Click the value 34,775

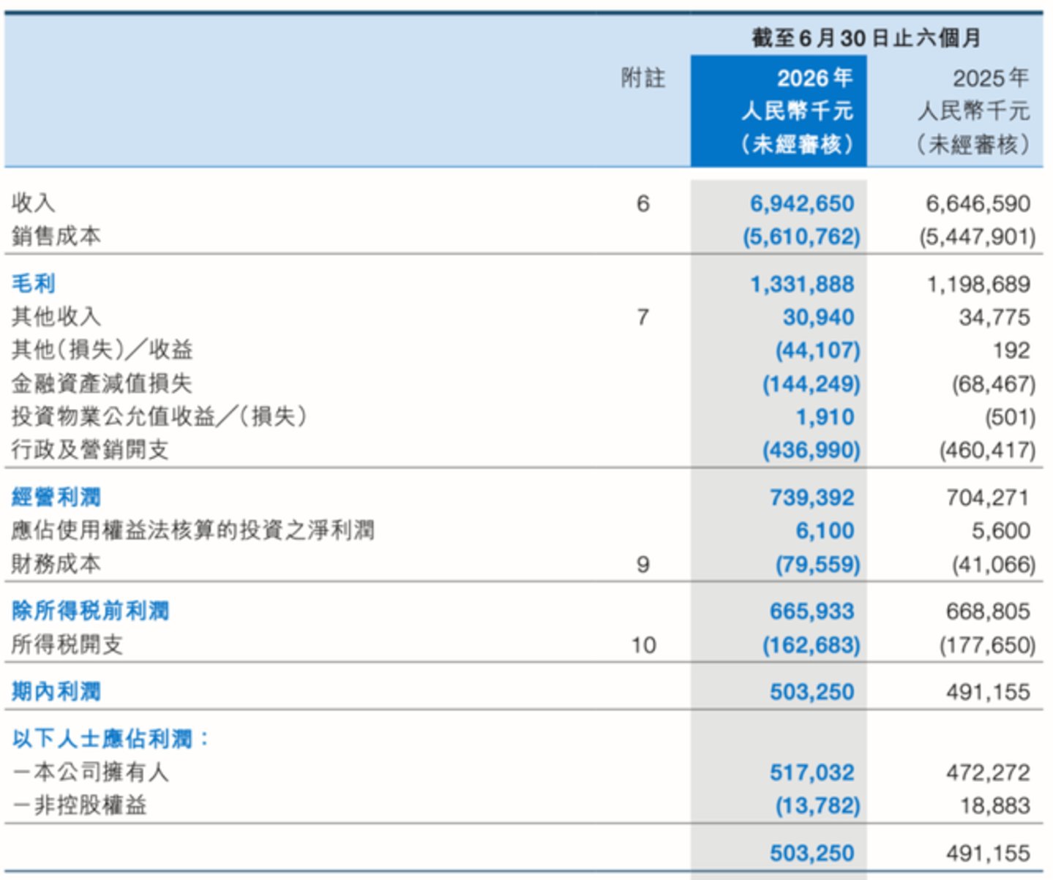tap(994, 317)
